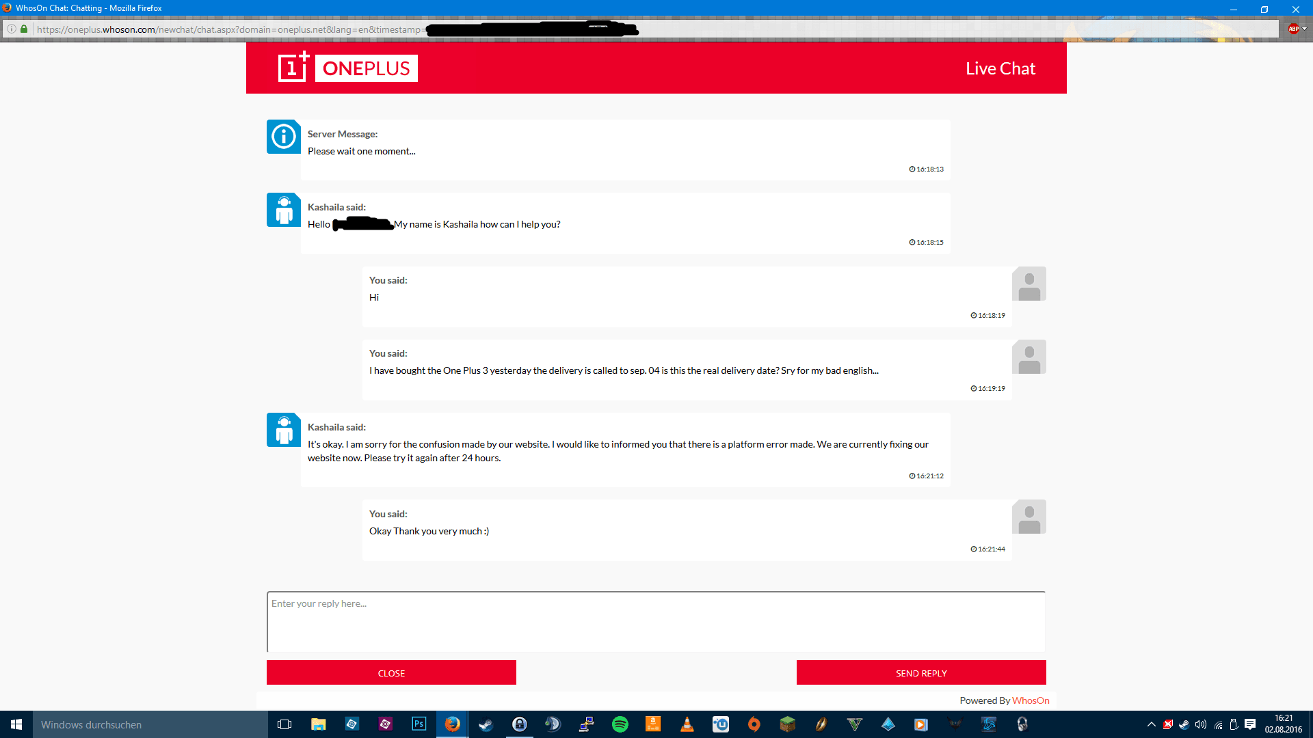Open the volume control in system tray

tap(1201, 724)
